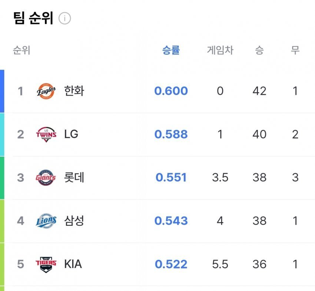Click Samsung's 0.543 win rate value
Image resolution: width=315 pixels, height=291 pixels.
(x=171, y=221)
